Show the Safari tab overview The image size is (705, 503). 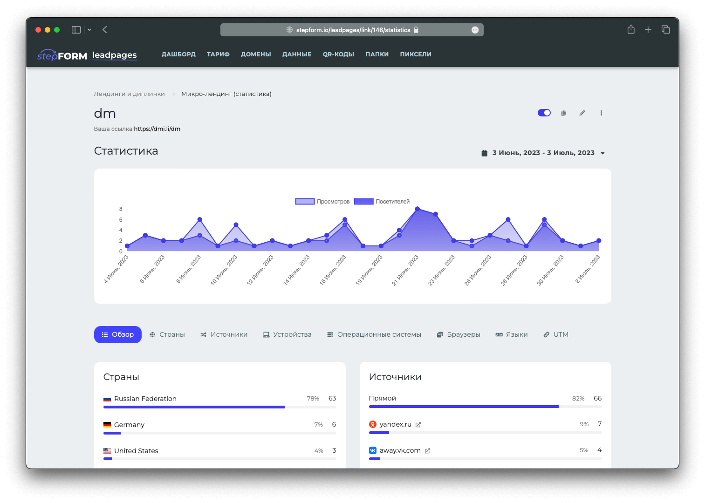pos(665,30)
